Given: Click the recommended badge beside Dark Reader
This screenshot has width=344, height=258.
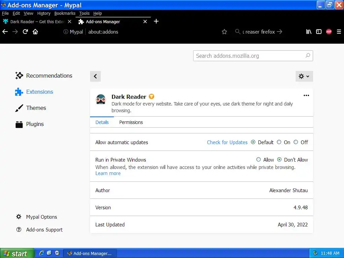Looking at the screenshot, I should 152,96.
